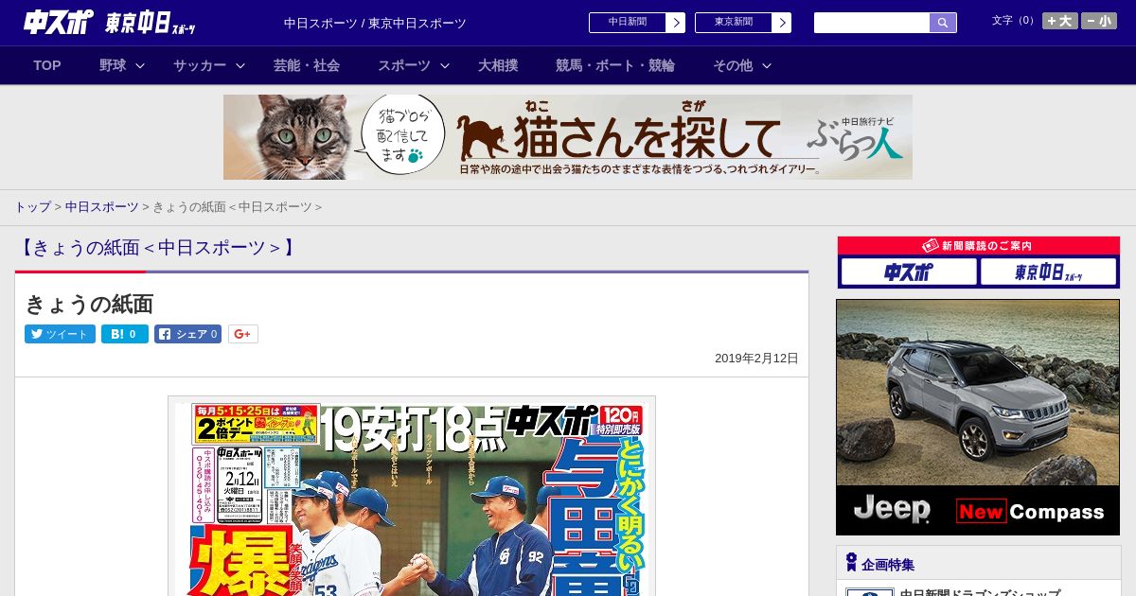Open the 東京新聞 link button

click(734, 23)
